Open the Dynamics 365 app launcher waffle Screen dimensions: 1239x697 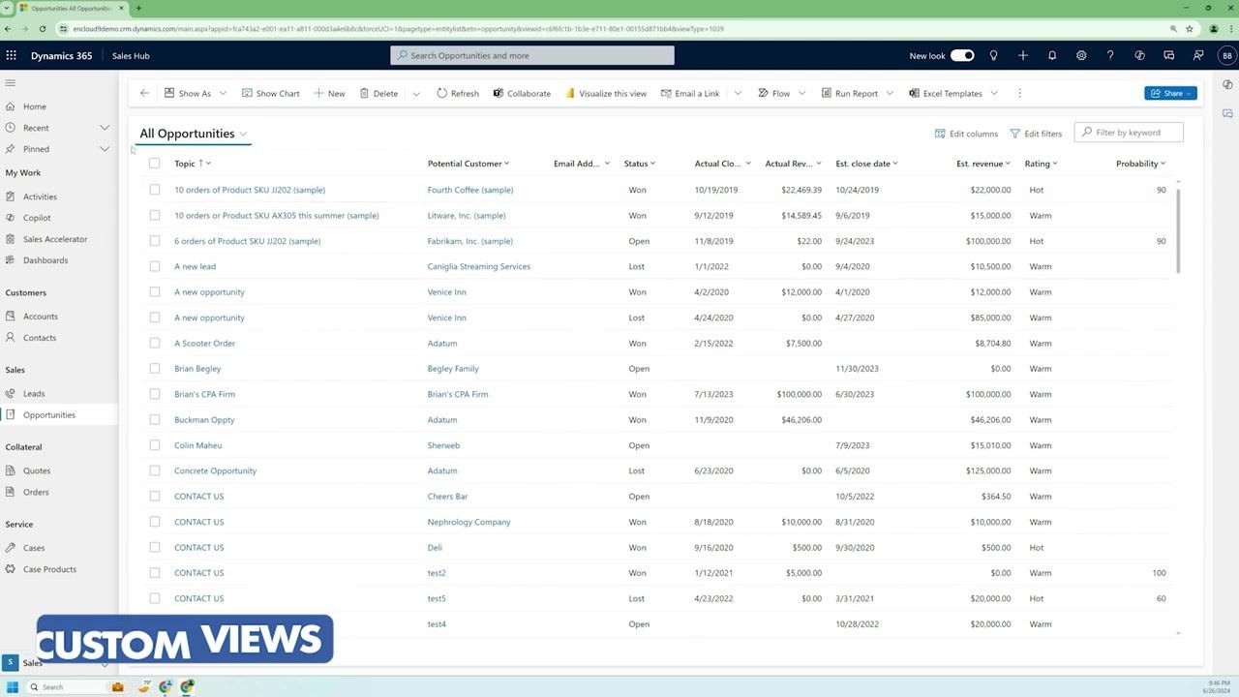pos(12,55)
